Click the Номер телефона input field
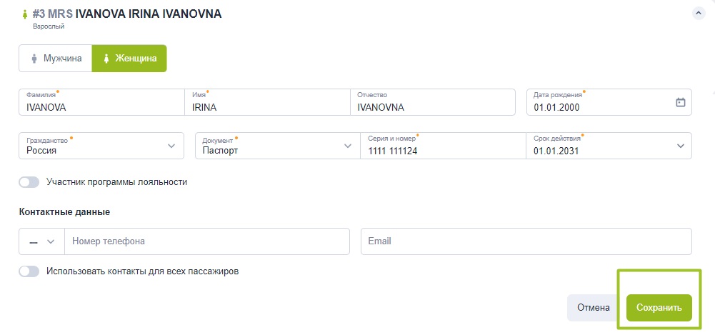Image resolution: width=715 pixels, height=335 pixels. [x=207, y=241]
